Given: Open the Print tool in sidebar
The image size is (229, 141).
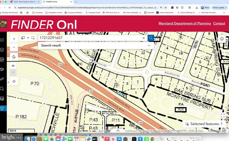Looking at the screenshot, I should [x=2, y=59].
